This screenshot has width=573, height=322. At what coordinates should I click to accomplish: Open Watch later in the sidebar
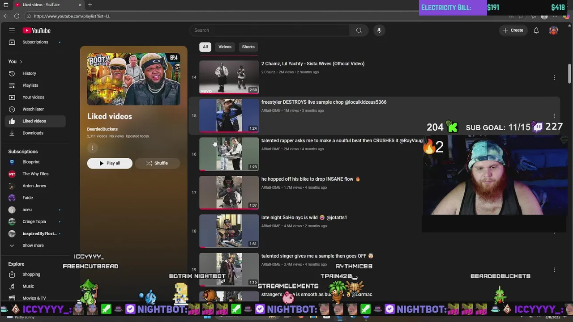click(x=35, y=109)
